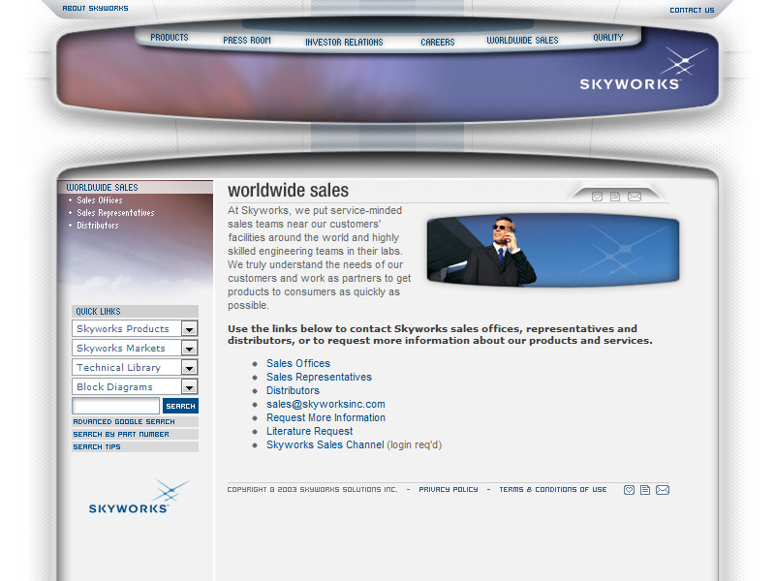Expand the Technical Library dropdown arrow
The height and width of the screenshot is (581, 775).
189,368
